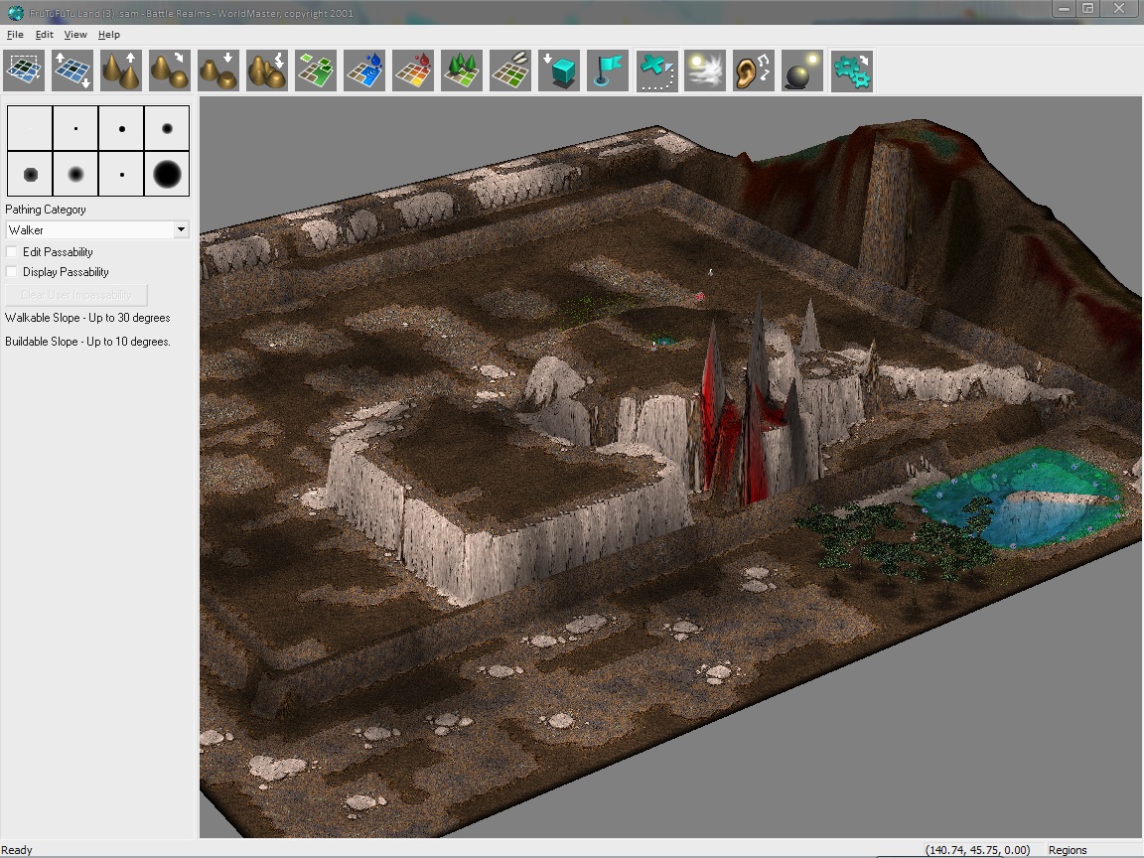Viewport: 1144px width, 858px height.
Task: Enable the Display Passability checkbox
Action: 12,271
